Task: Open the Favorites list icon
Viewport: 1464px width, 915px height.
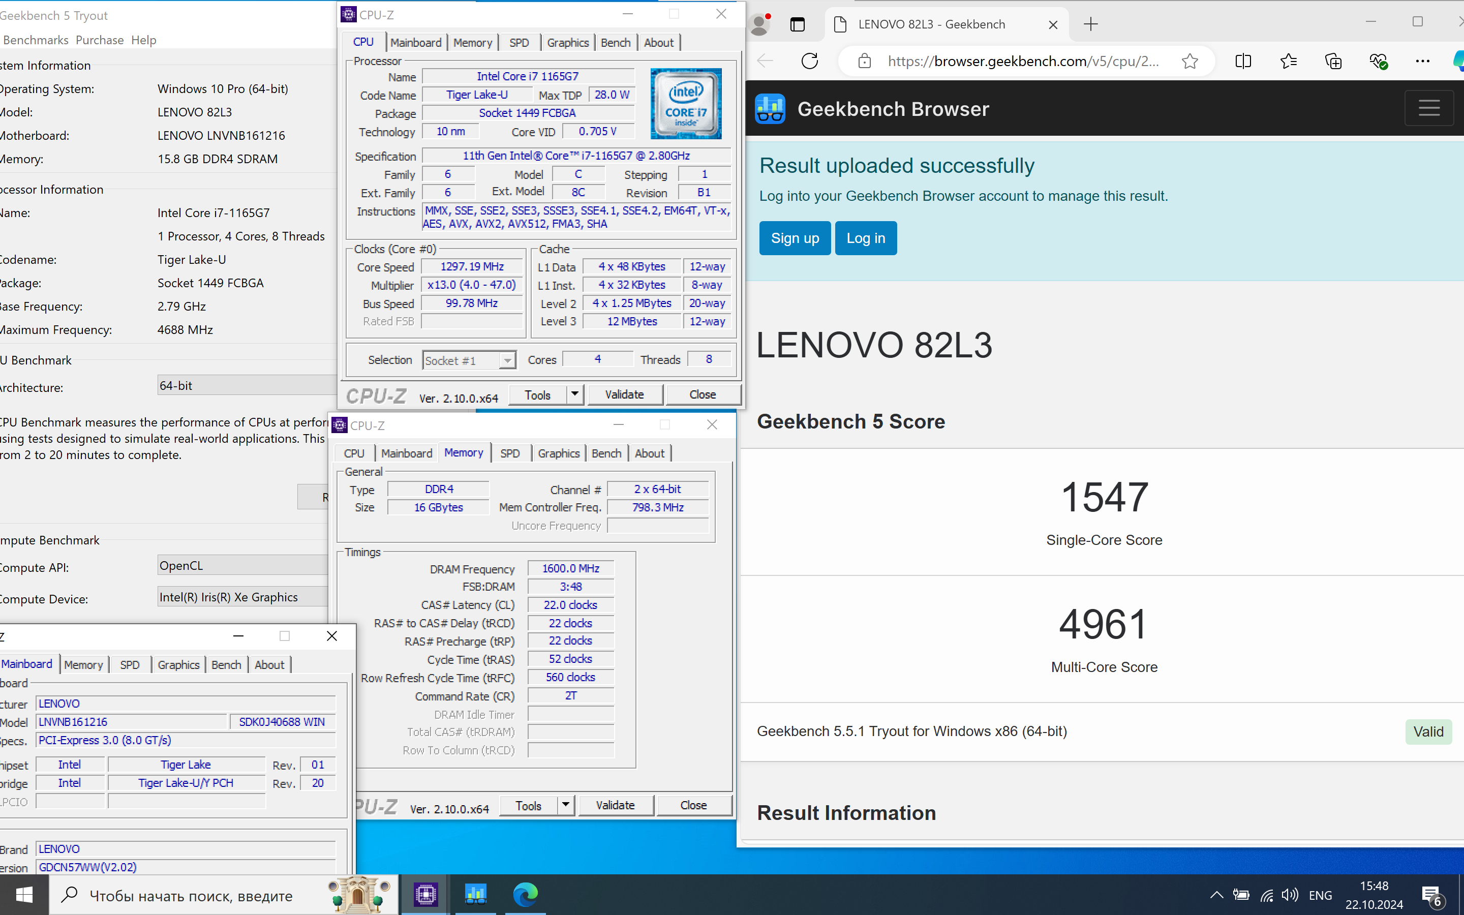Action: pyautogui.click(x=1289, y=61)
